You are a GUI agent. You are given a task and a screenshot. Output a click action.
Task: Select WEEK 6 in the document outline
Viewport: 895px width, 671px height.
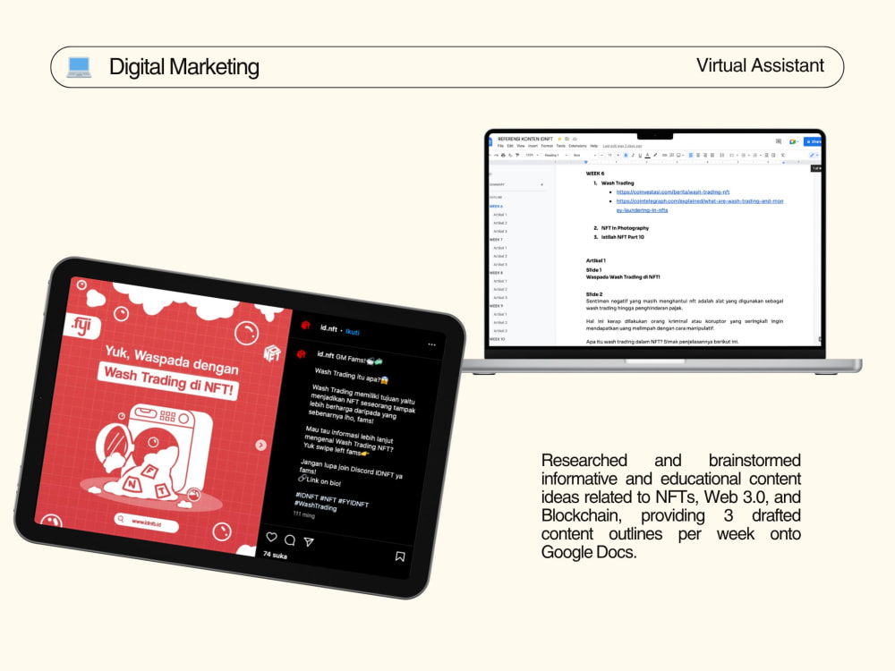pyautogui.click(x=496, y=206)
